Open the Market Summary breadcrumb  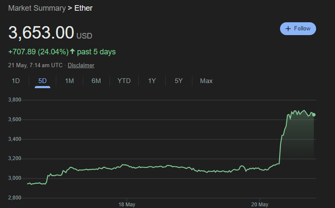tap(37, 8)
